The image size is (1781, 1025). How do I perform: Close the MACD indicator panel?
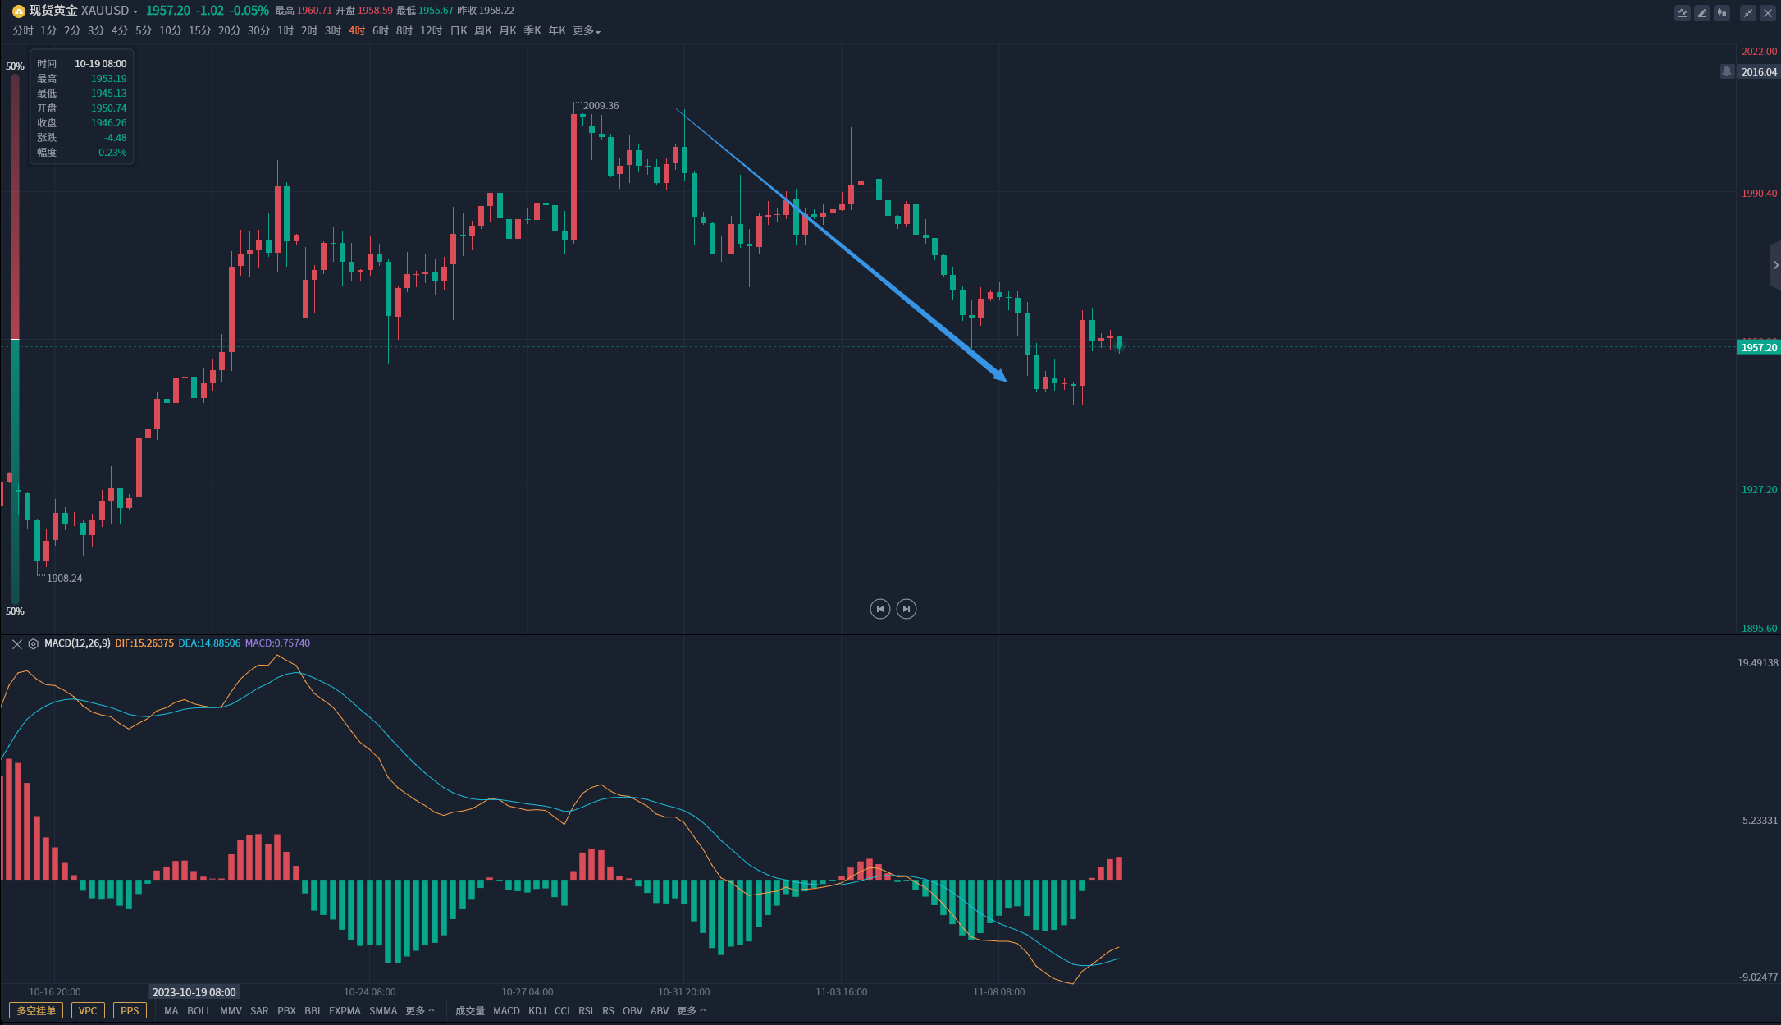coord(16,644)
